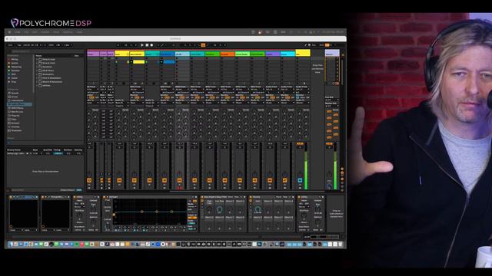The image size is (492, 276).
Task: Click the Arrangement Record button in the transport
Action: [151, 45]
